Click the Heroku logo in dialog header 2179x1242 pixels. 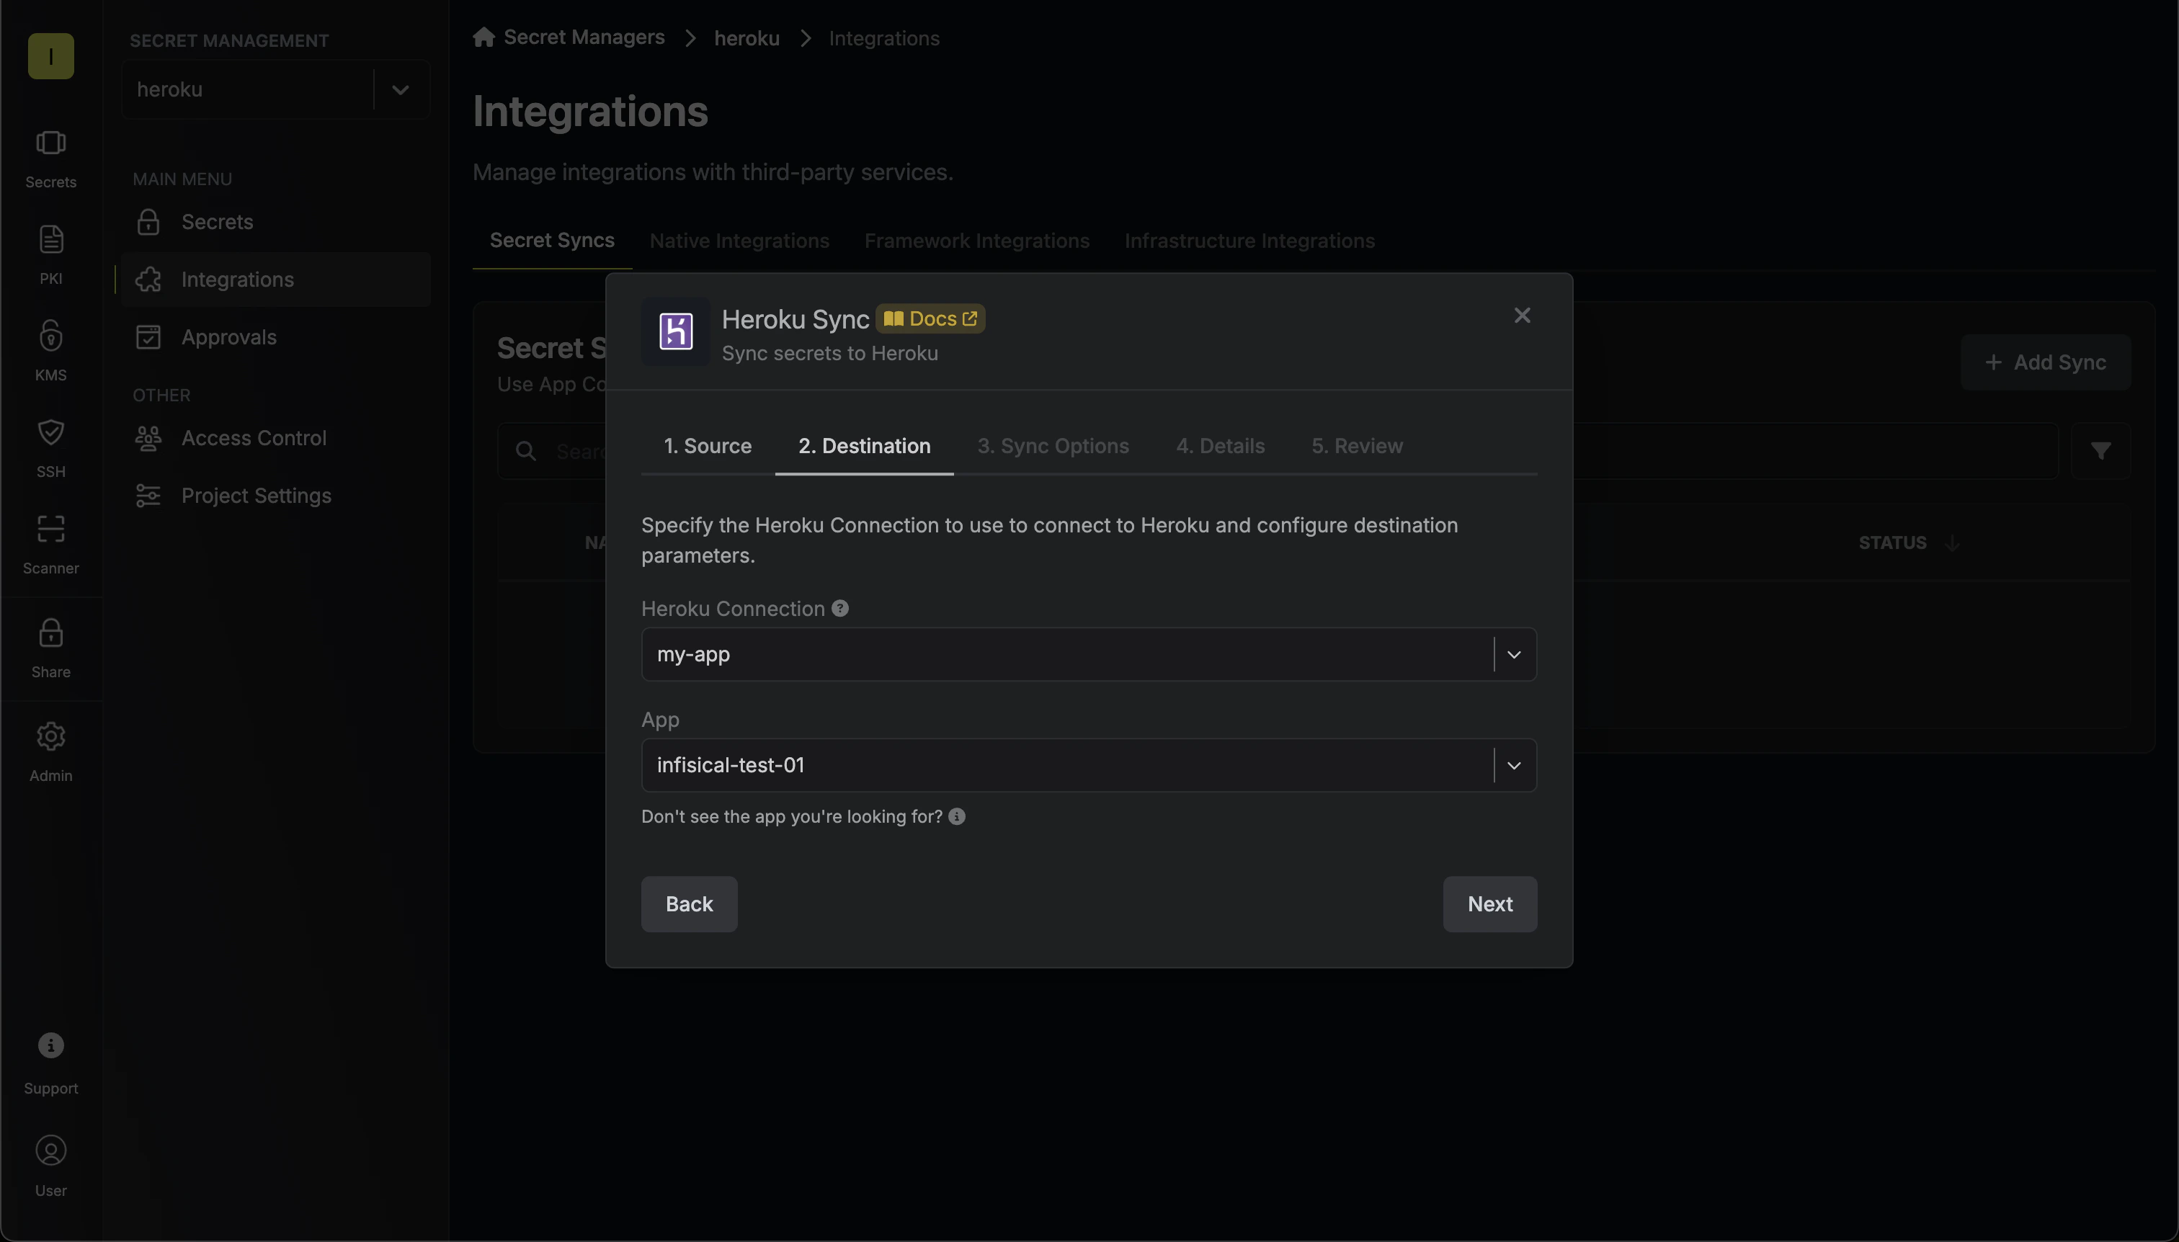coord(675,331)
